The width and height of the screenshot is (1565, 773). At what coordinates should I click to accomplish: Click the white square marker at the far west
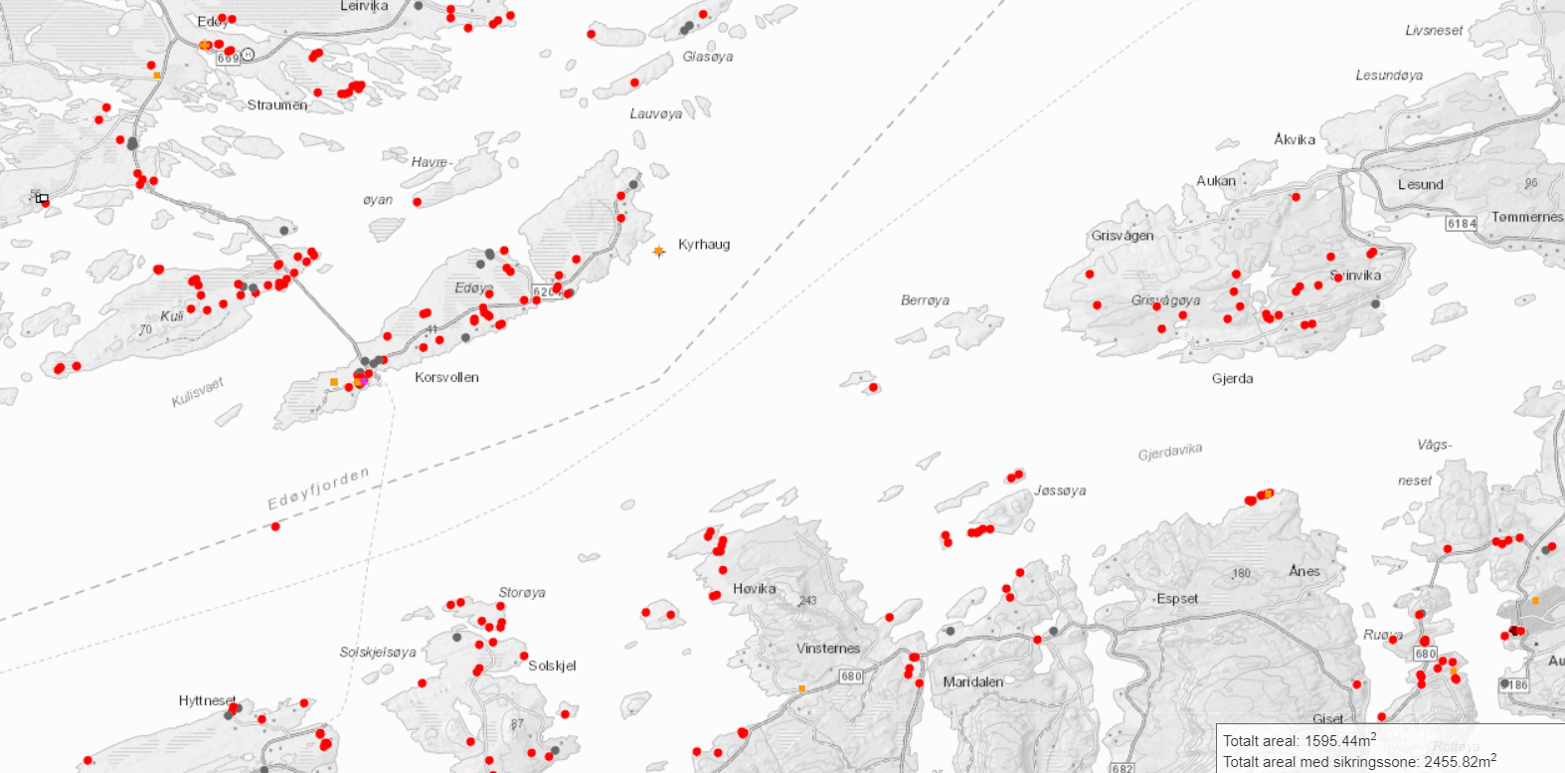tap(43, 199)
